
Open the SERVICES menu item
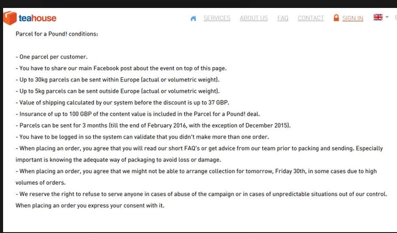click(x=217, y=18)
